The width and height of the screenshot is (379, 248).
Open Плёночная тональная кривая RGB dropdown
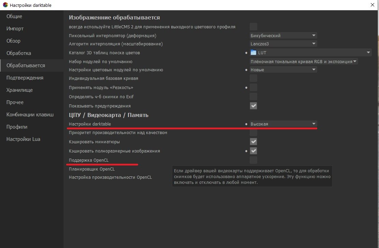[x=304, y=62]
